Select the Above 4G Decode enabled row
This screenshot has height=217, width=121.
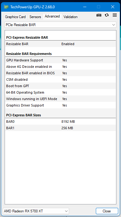60,67
